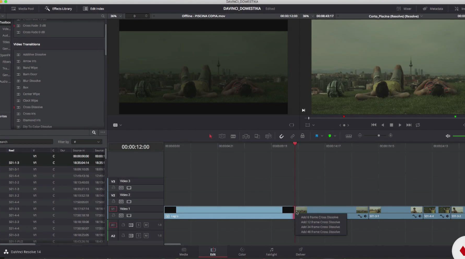The width and height of the screenshot is (465, 259).
Task: Solo audio track A1
Action: (x=138, y=225)
